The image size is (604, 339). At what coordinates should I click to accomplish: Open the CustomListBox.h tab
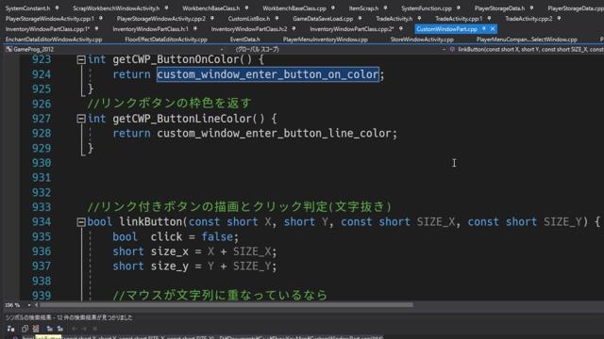[x=249, y=18]
